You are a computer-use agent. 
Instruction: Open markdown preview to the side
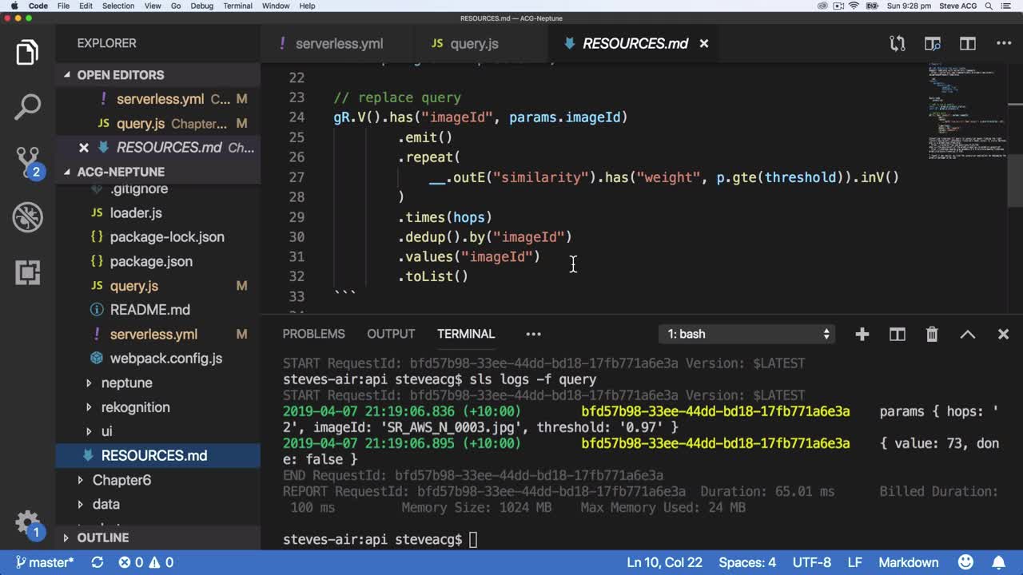[x=932, y=44]
